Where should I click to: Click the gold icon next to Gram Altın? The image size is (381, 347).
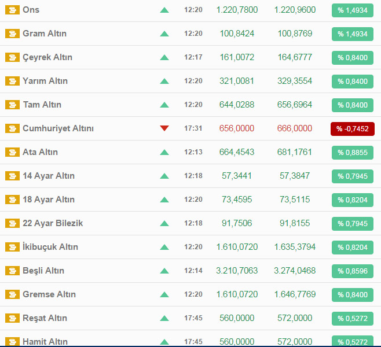[x=12, y=34]
